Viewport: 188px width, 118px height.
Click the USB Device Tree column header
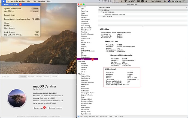143,7
